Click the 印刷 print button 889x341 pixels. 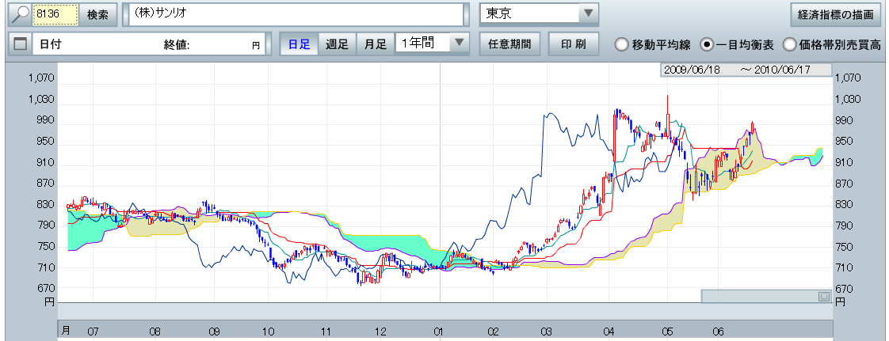573,44
